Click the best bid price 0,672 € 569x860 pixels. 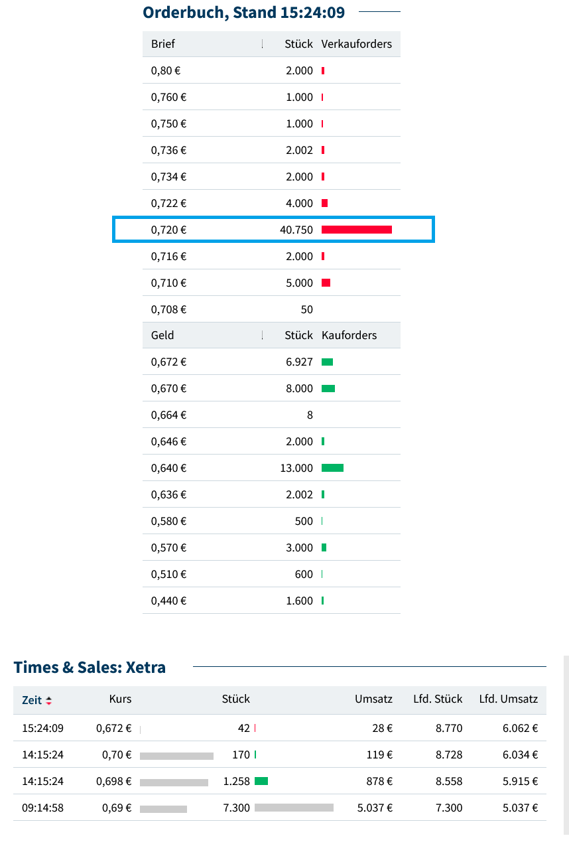point(168,362)
